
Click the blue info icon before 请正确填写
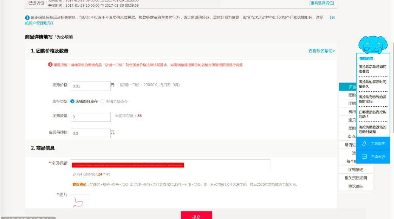27,18
